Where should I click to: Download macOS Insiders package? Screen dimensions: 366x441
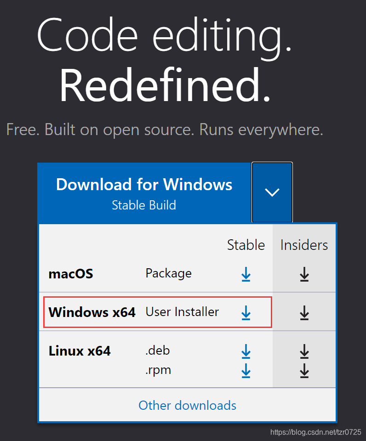click(x=304, y=274)
